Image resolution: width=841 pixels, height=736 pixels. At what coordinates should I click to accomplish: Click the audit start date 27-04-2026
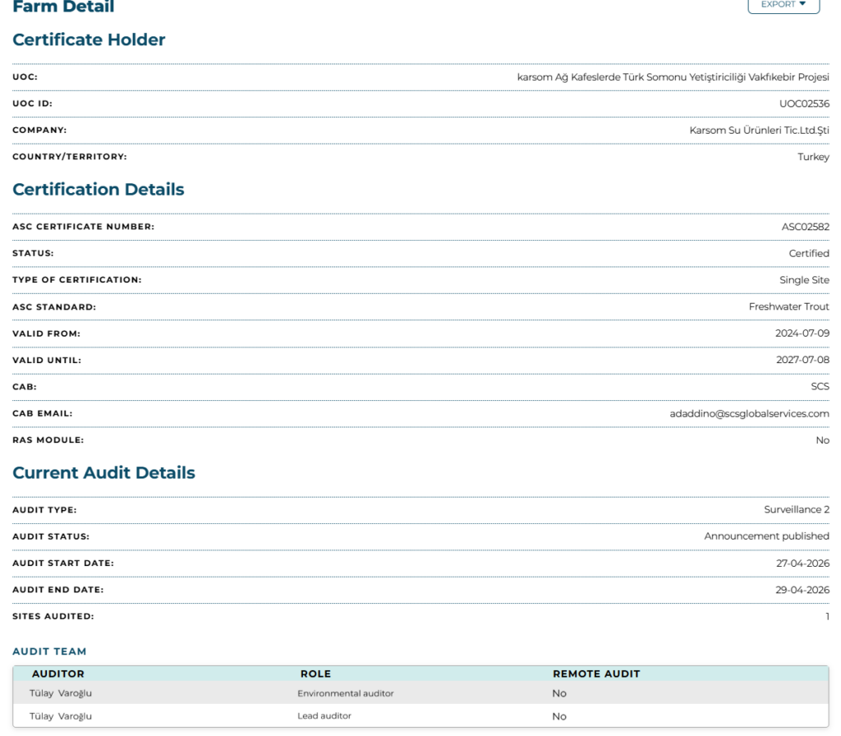tap(802, 563)
